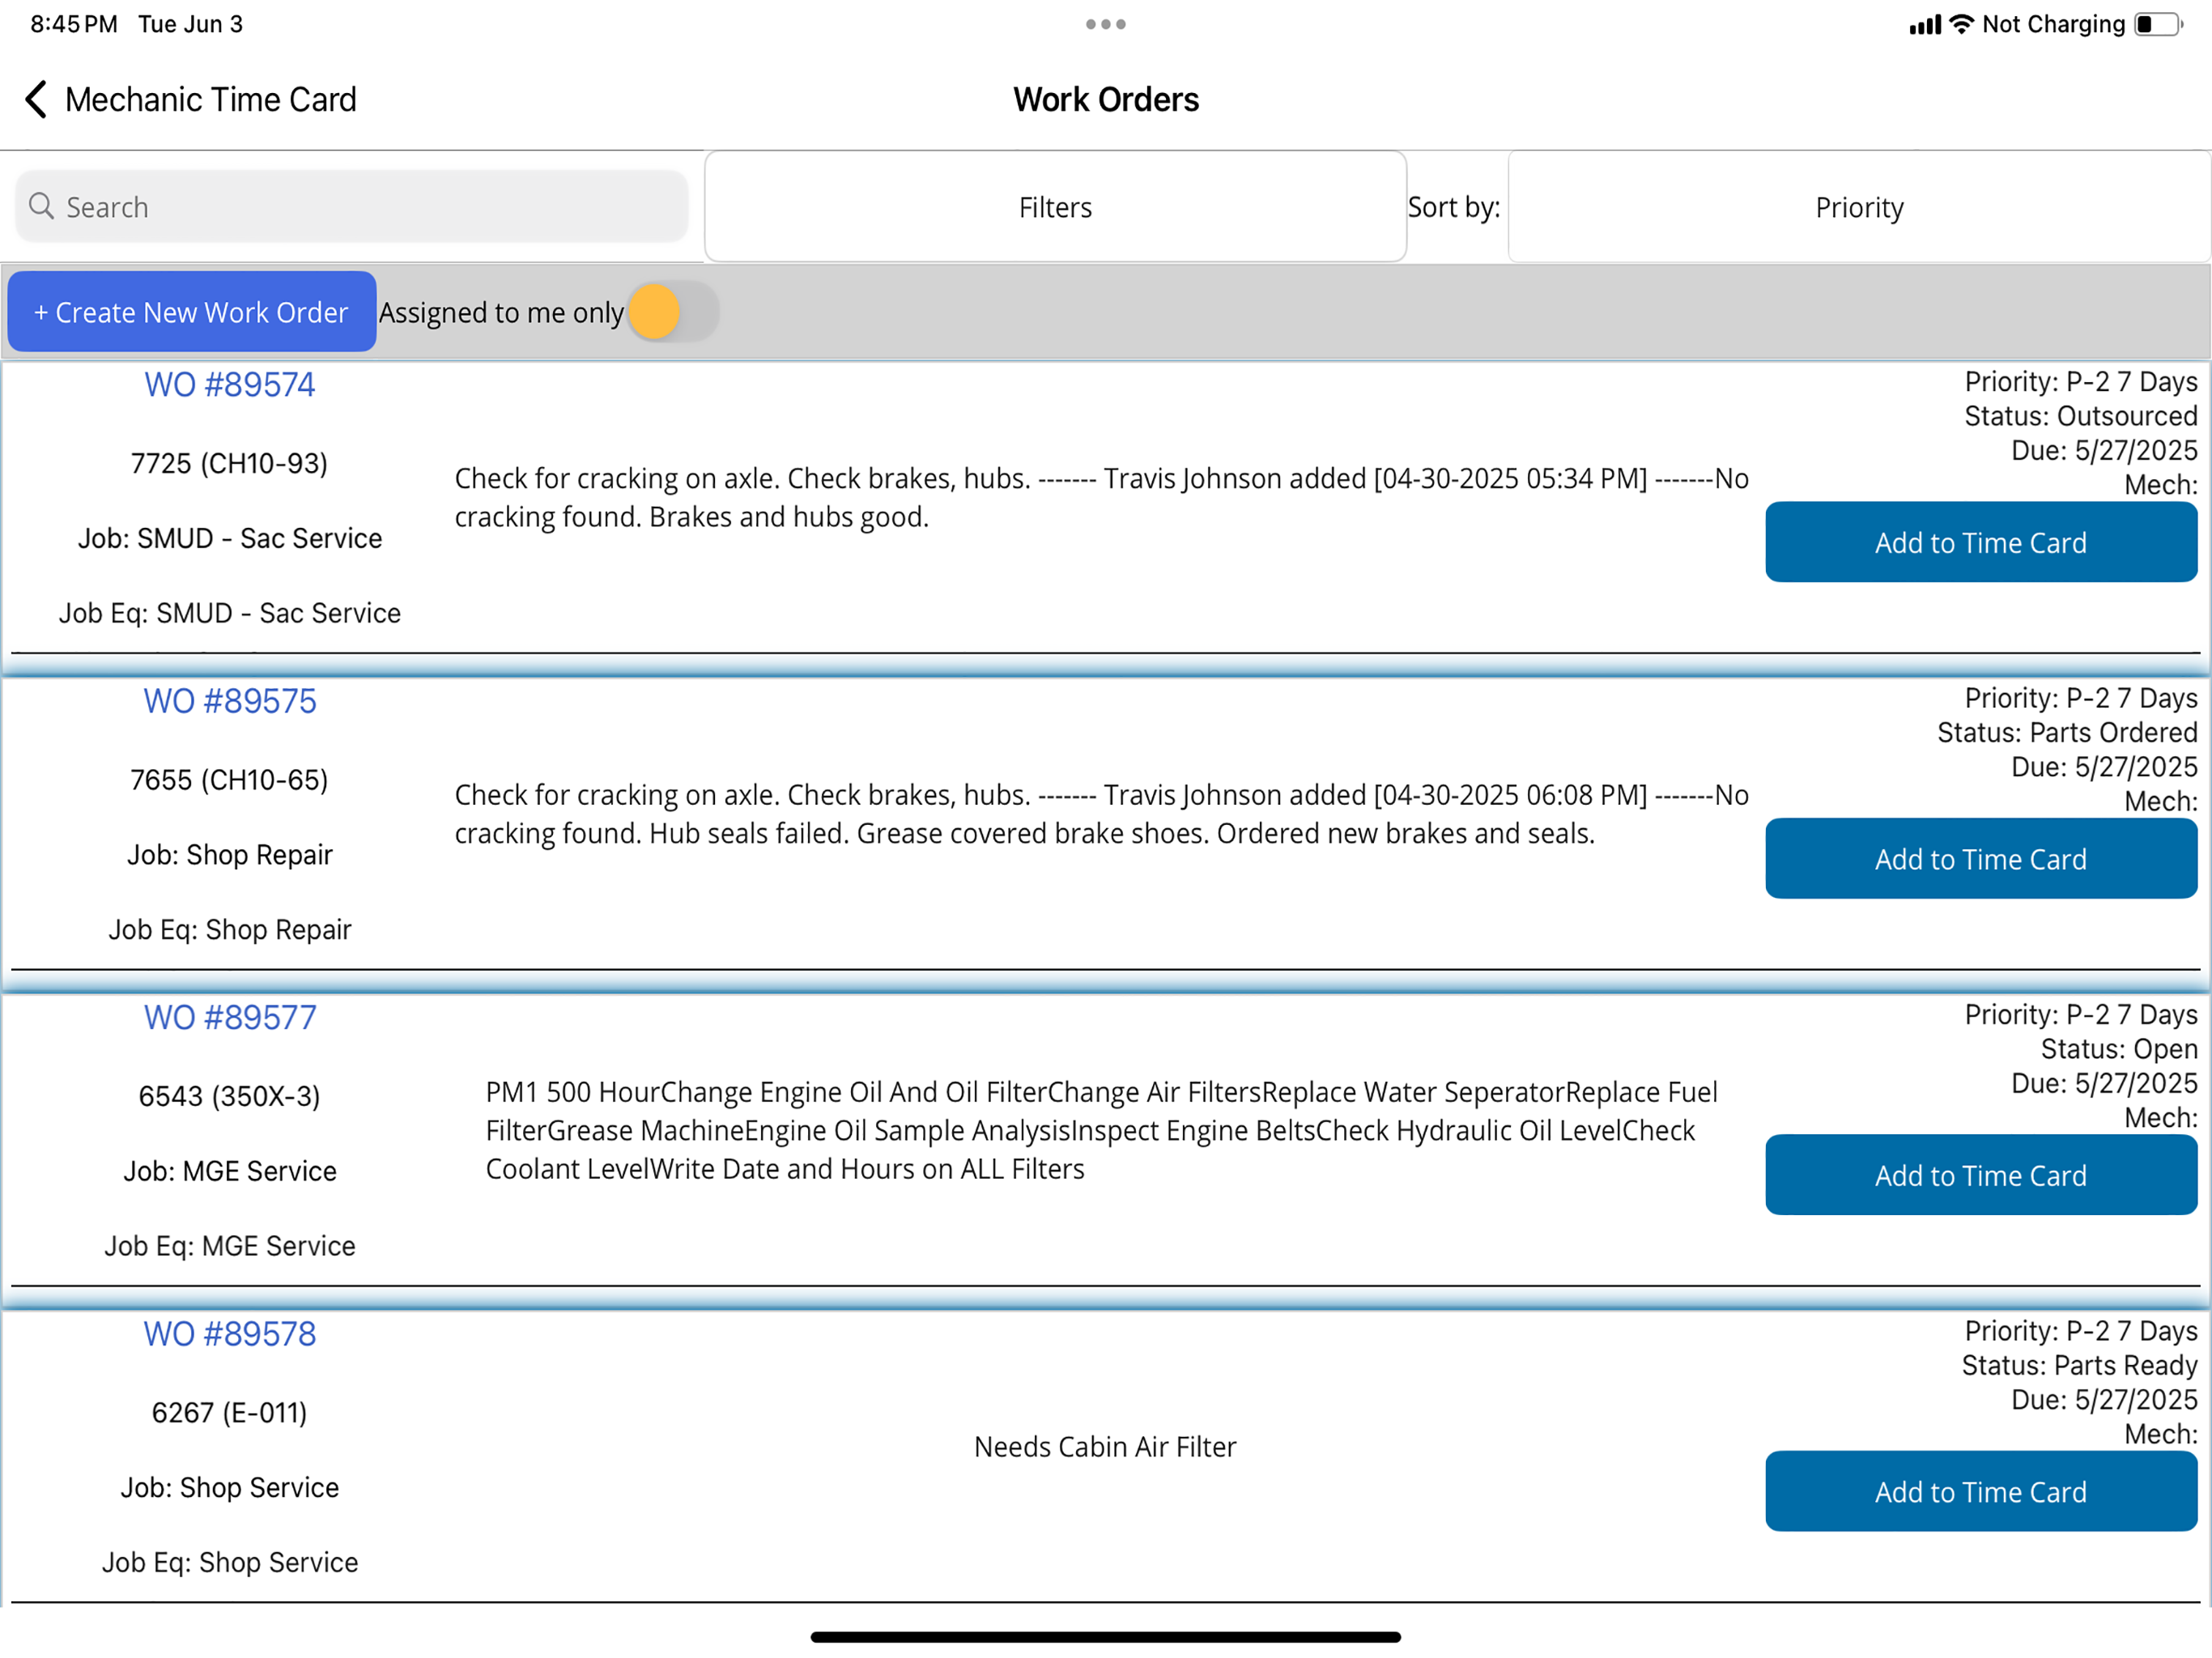
Task: Select the Brakes and hubs good description
Action: click(x=1102, y=498)
